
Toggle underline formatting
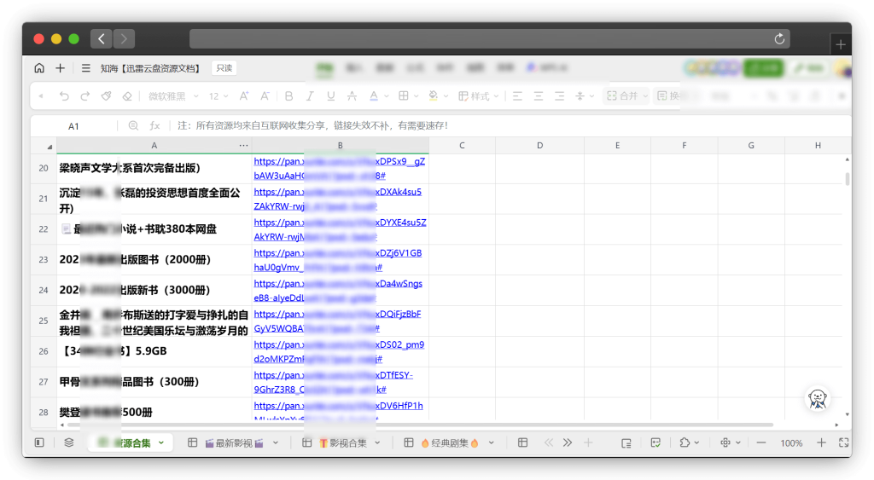pos(330,96)
